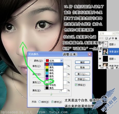Open the 正常 blend mode dropdown
This screenshot has height=114, width=119.
pyautogui.click(x=114, y=33)
